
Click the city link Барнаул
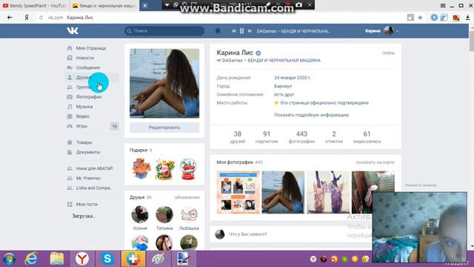click(283, 86)
